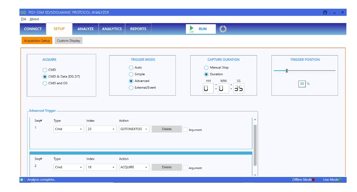Set trigger mode to Simple
Image resolution: width=357 pixels, height=192 pixels.
coord(131,74)
